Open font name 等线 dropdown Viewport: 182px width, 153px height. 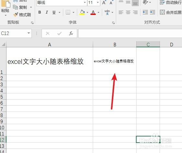(85, 3)
